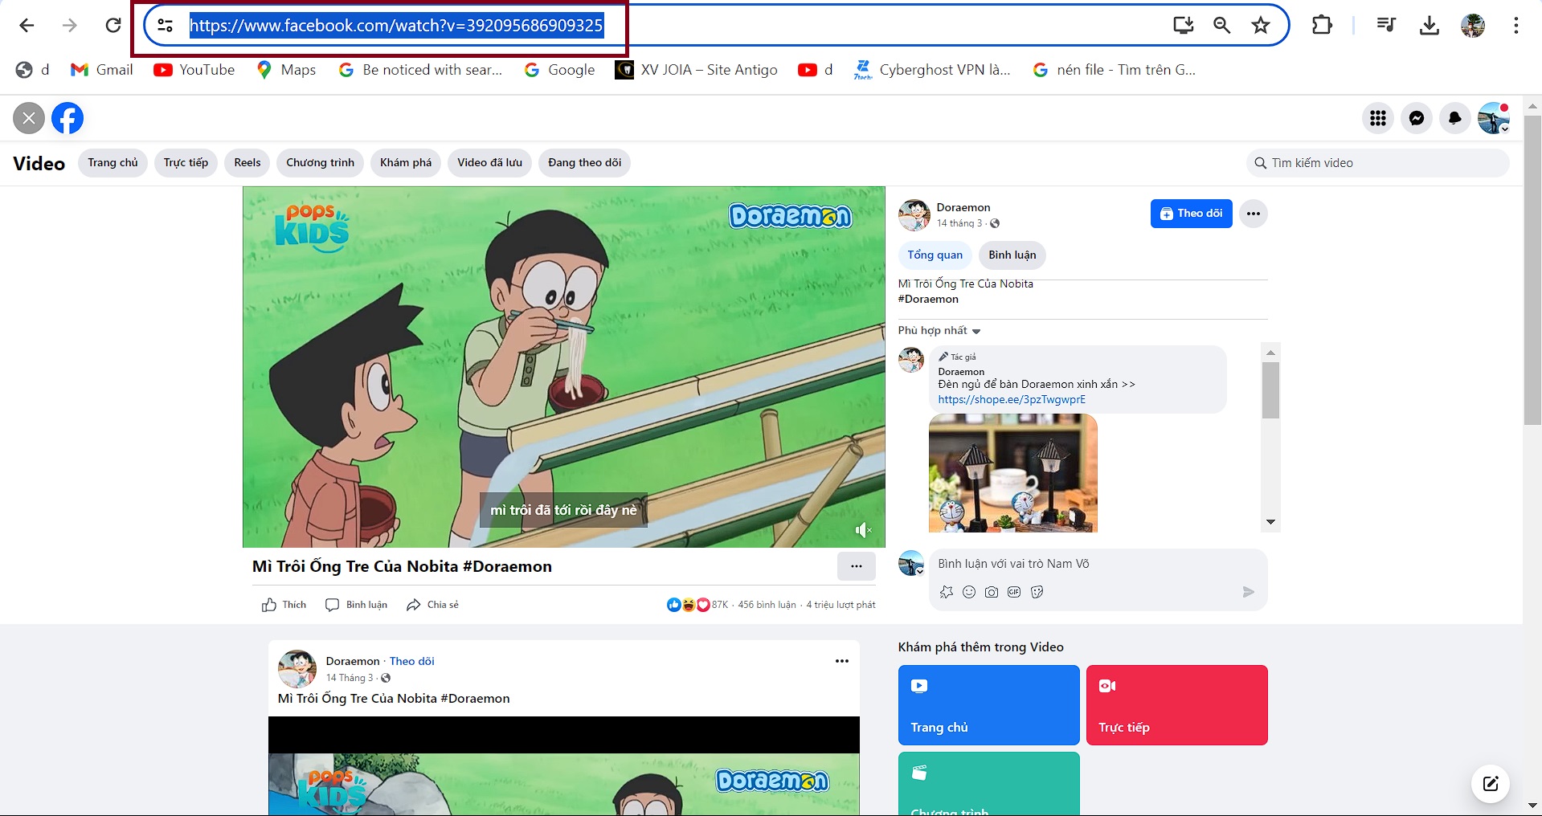This screenshot has height=816, width=1542.
Task: Switch commenting identity via avatar dropdown
Action: click(x=911, y=563)
